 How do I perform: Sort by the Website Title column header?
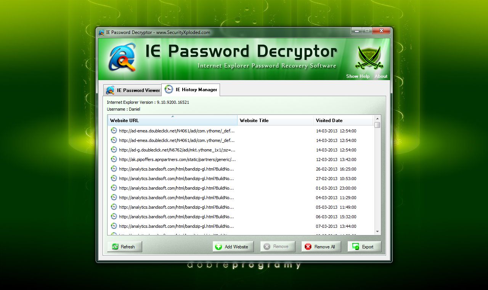coord(275,120)
